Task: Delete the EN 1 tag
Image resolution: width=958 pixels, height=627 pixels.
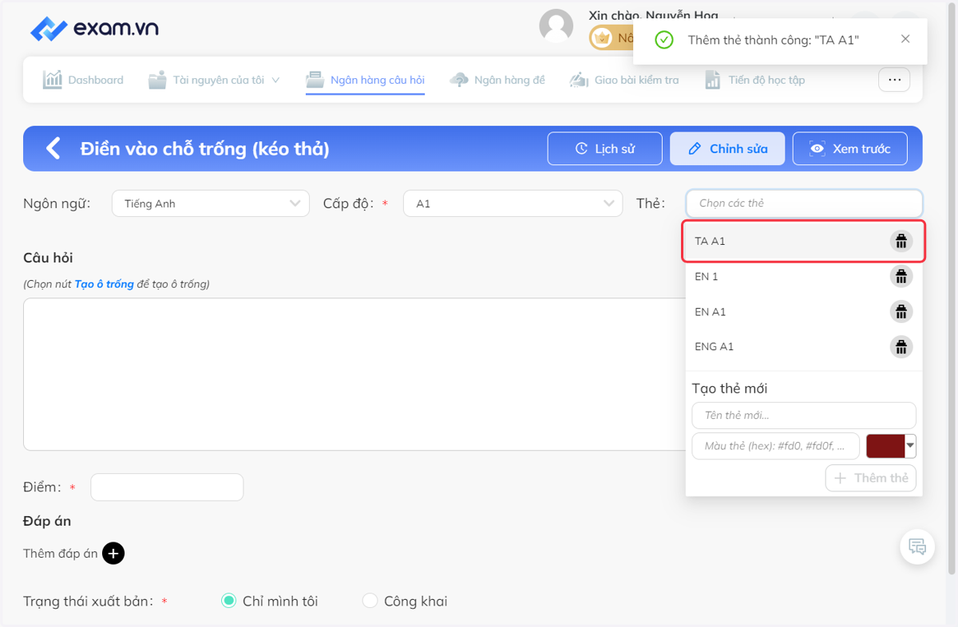Action: point(901,277)
